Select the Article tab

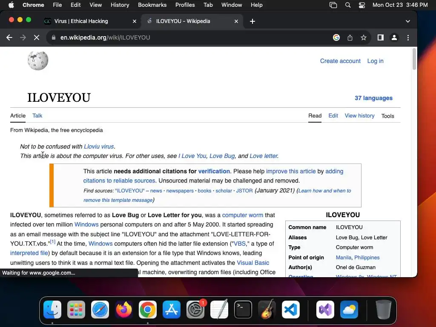[x=18, y=116]
